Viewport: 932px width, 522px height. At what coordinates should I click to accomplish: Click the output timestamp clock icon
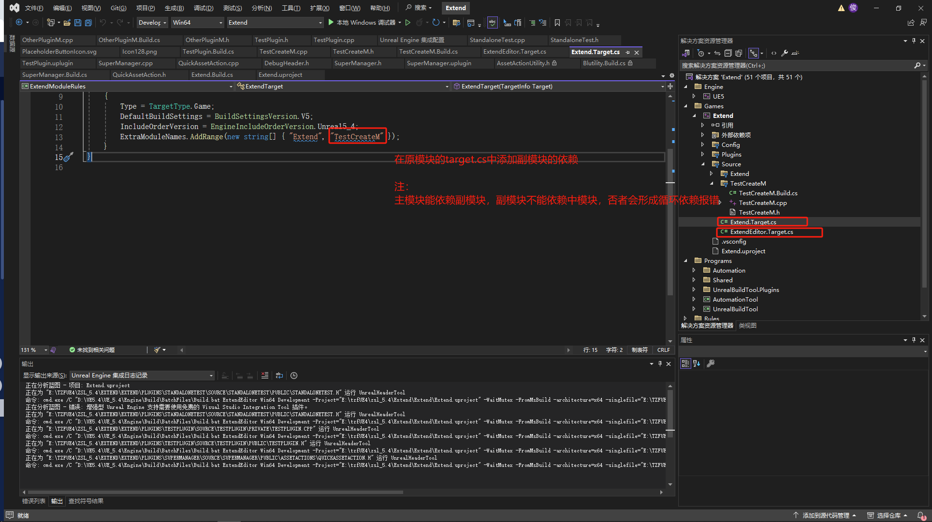(x=294, y=376)
